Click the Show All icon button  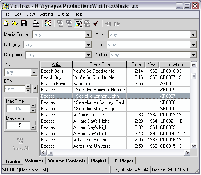click(x=21, y=144)
